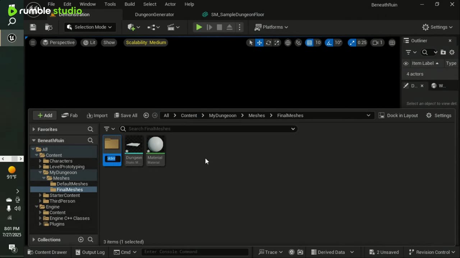The width and height of the screenshot is (460, 258).
Task: Open the grid snap value 10 menu
Action: [318, 43]
